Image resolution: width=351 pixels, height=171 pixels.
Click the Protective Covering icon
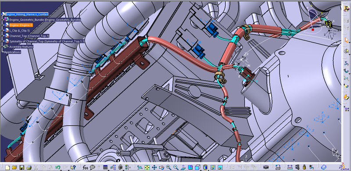[x=346, y=85]
